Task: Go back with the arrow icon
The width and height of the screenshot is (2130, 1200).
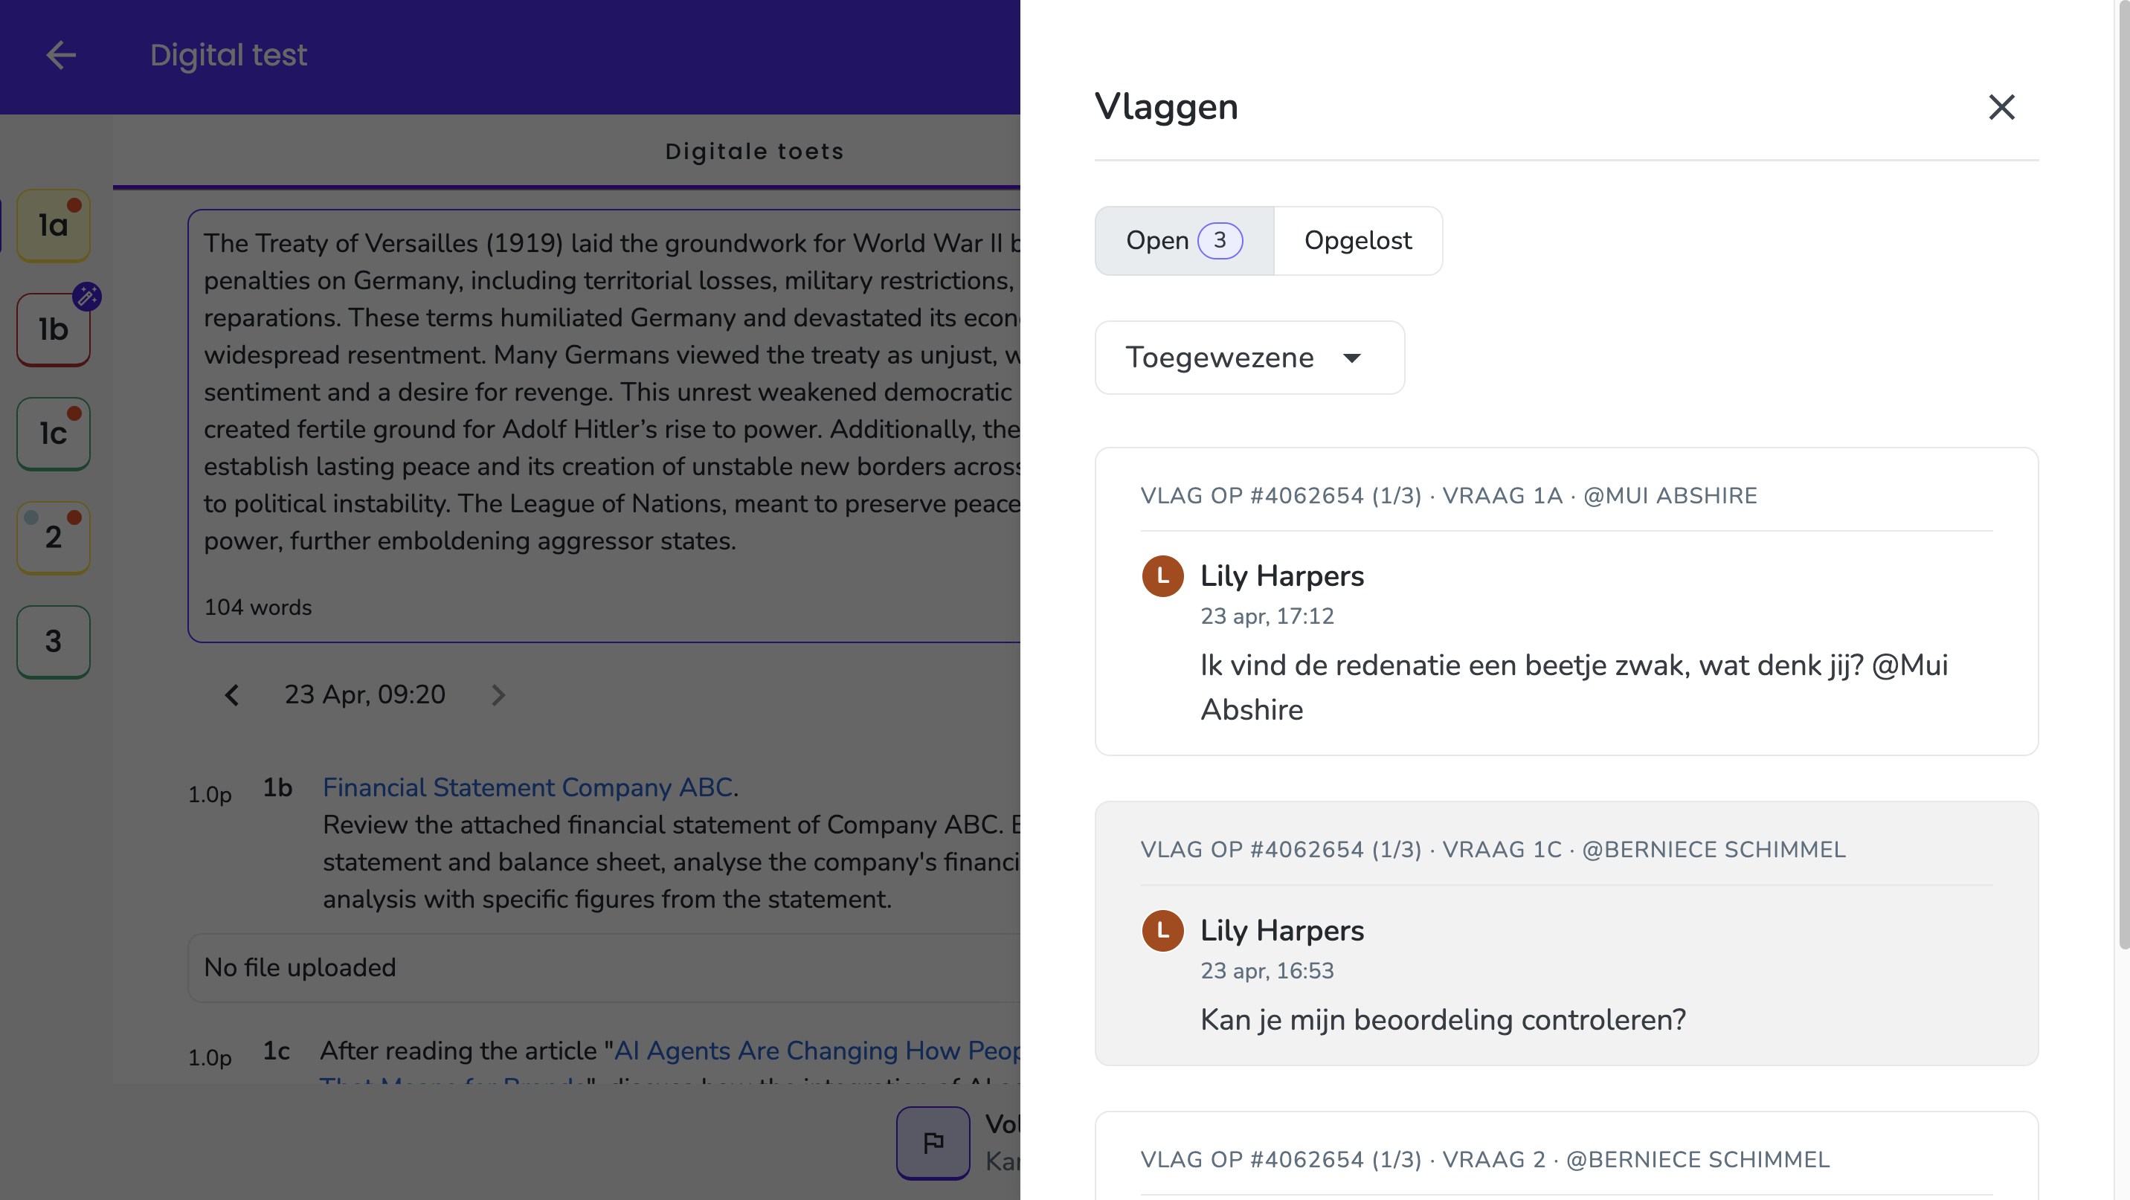Action: (x=60, y=55)
